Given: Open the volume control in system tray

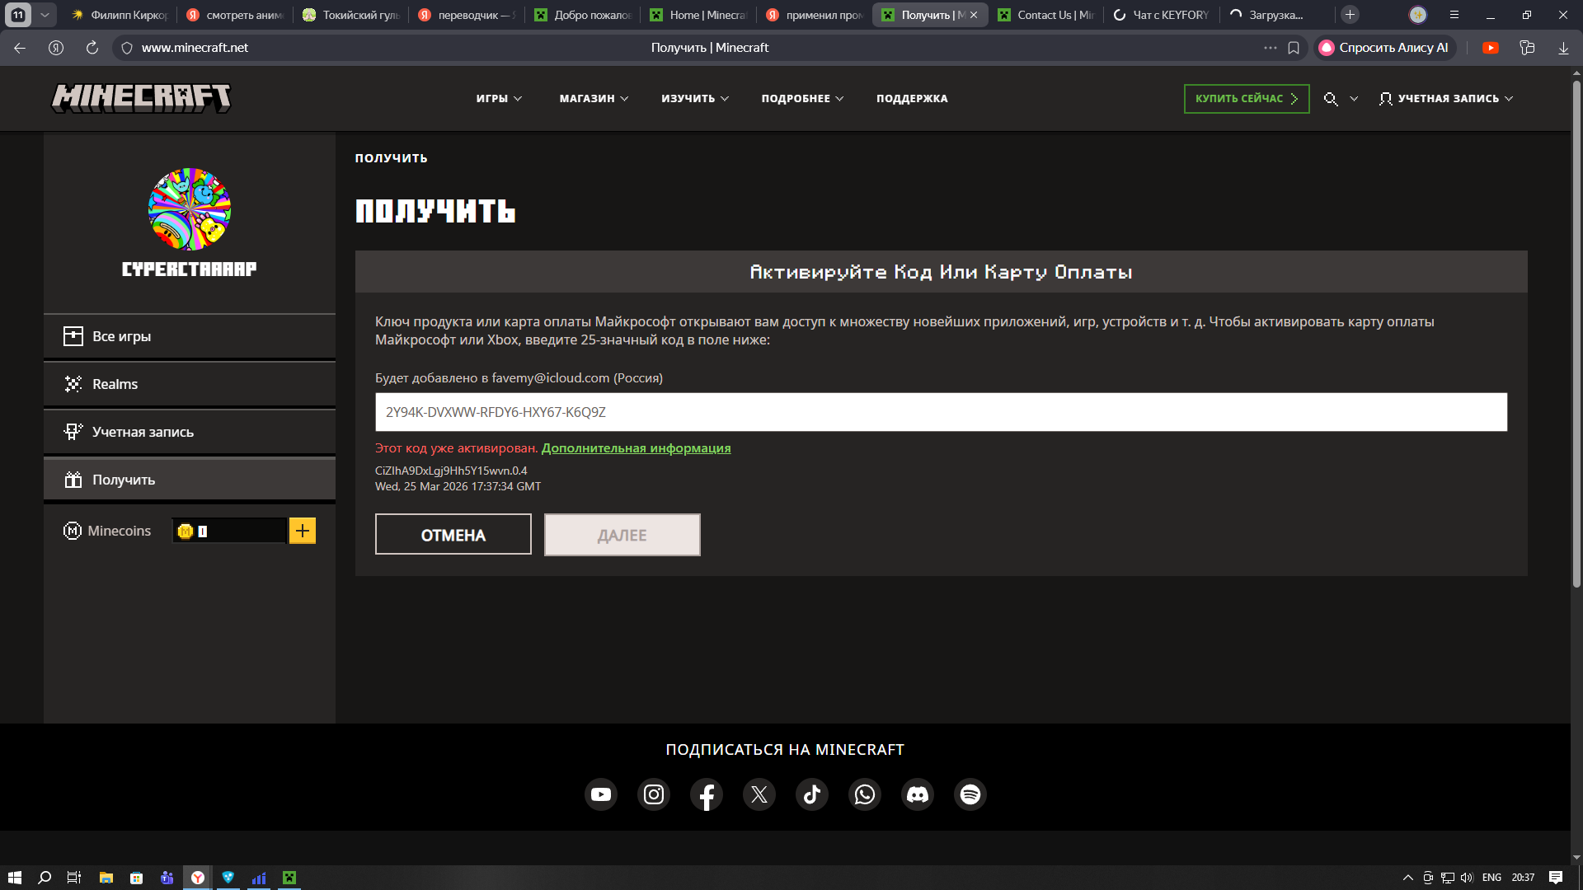Looking at the screenshot, I should pyautogui.click(x=1467, y=878).
